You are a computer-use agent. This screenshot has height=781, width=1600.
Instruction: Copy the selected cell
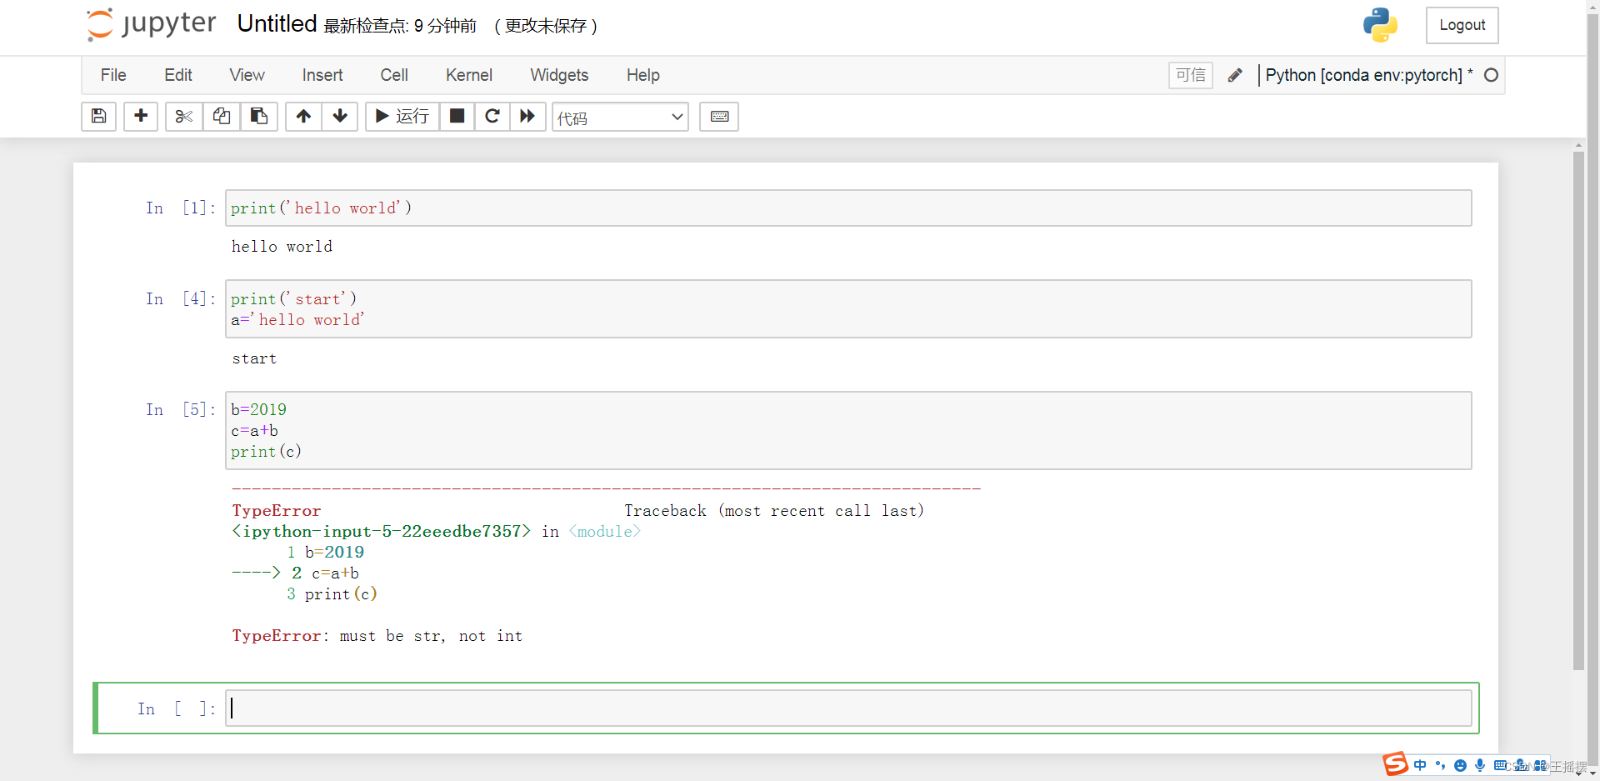pos(222,116)
